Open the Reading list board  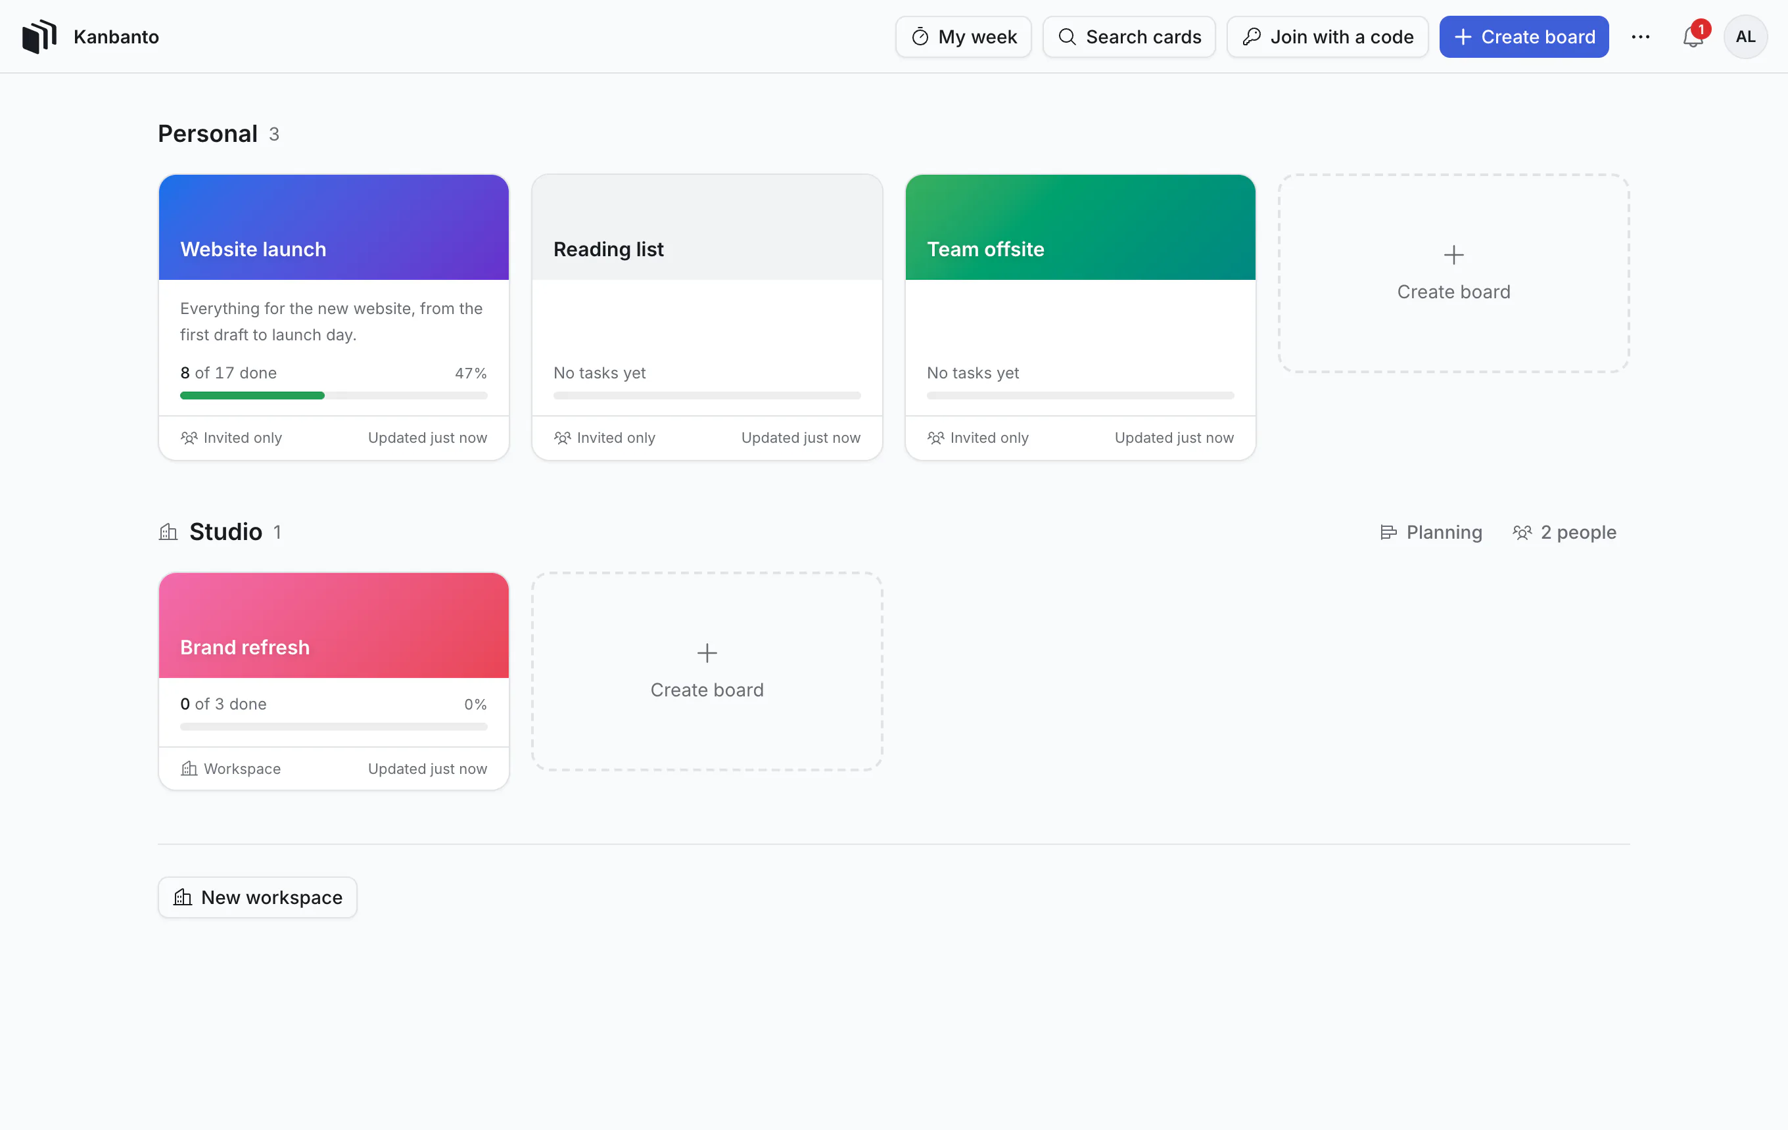tap(707, 317)
